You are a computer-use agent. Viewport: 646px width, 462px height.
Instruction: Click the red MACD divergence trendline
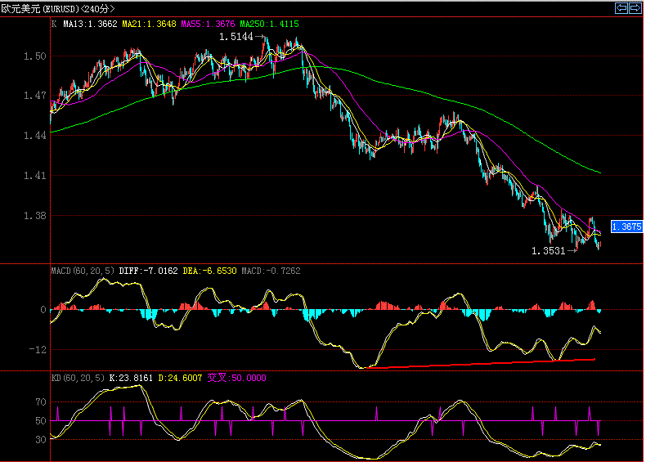point(482,363)
